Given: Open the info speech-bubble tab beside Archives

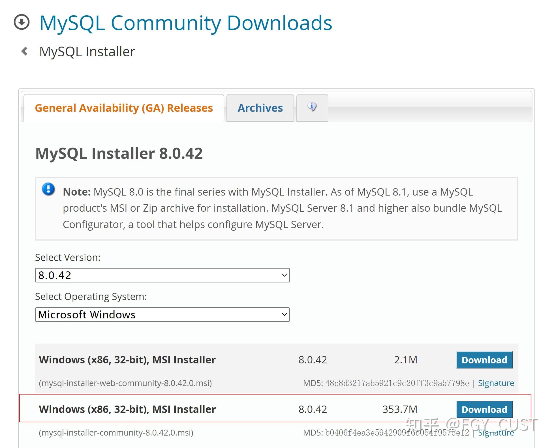Looking at the screenshot, I should pos(312,108).
